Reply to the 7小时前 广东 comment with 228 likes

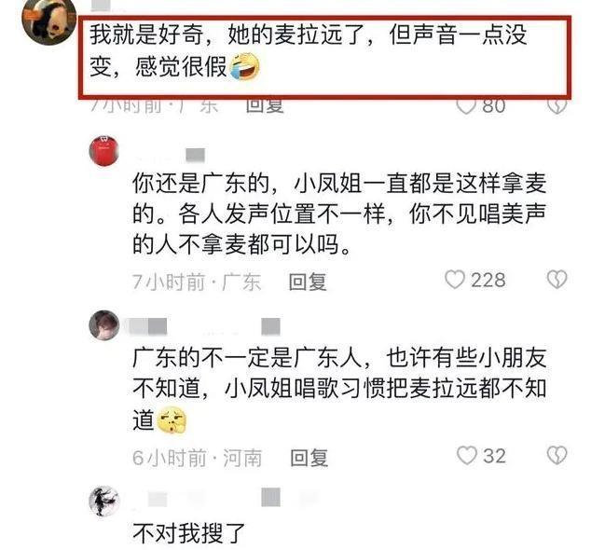[x=308, y=282]
